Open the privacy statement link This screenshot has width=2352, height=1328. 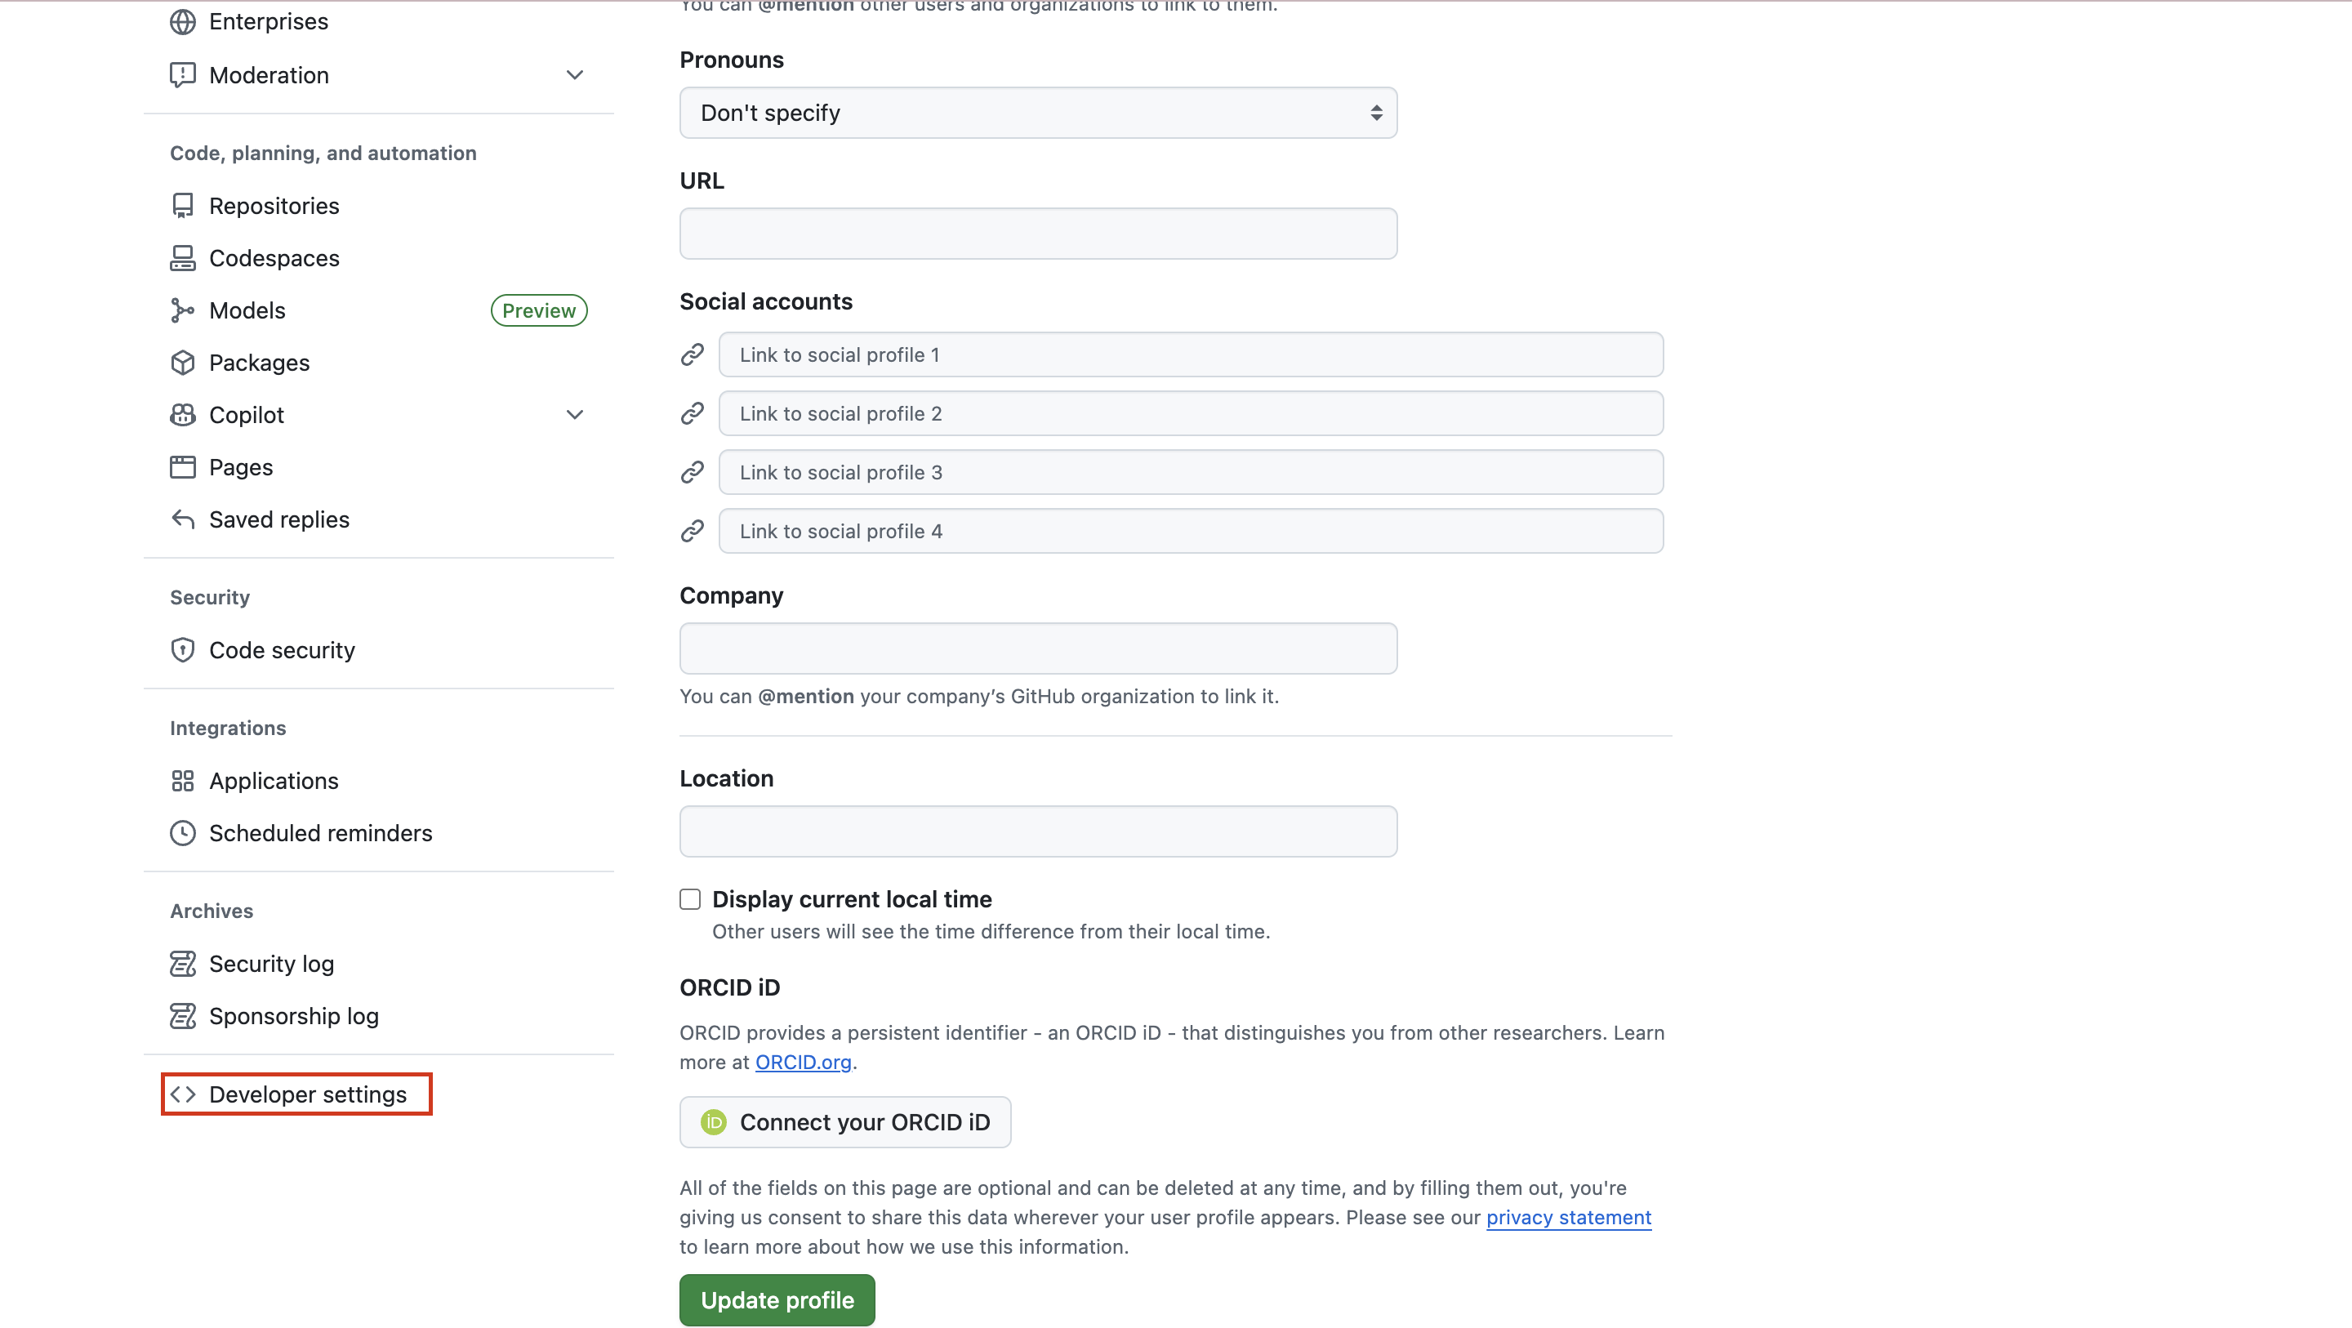point(1568,1218)
